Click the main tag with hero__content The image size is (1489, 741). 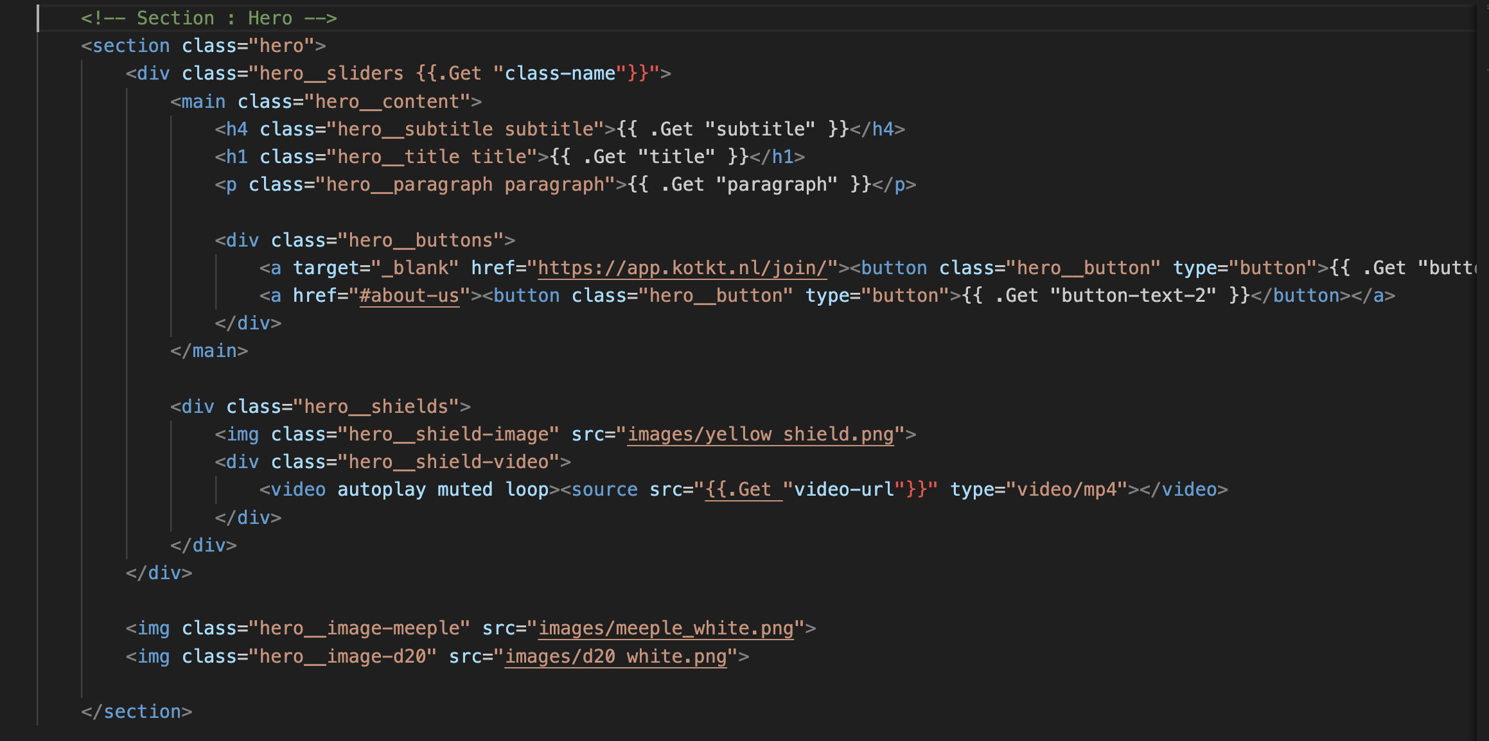click(x=203, y=101)
